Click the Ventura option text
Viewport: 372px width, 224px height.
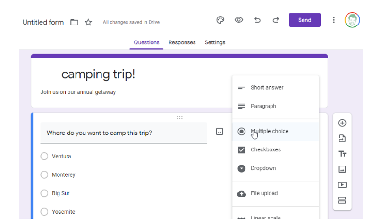[x=61, y=156]
